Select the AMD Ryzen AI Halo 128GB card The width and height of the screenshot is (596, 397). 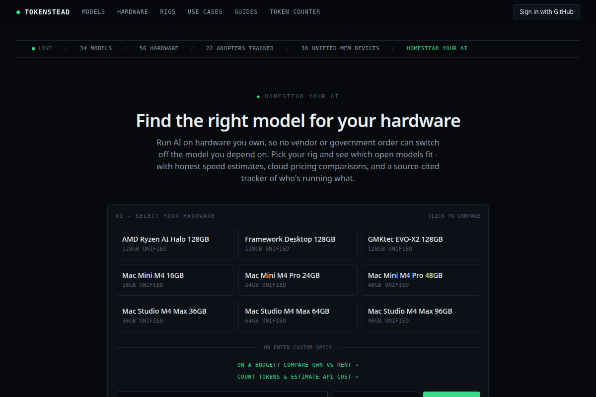point(175,244)
